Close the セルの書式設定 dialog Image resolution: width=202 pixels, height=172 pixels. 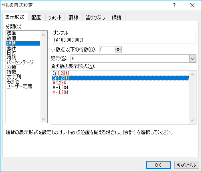(192, 5)
